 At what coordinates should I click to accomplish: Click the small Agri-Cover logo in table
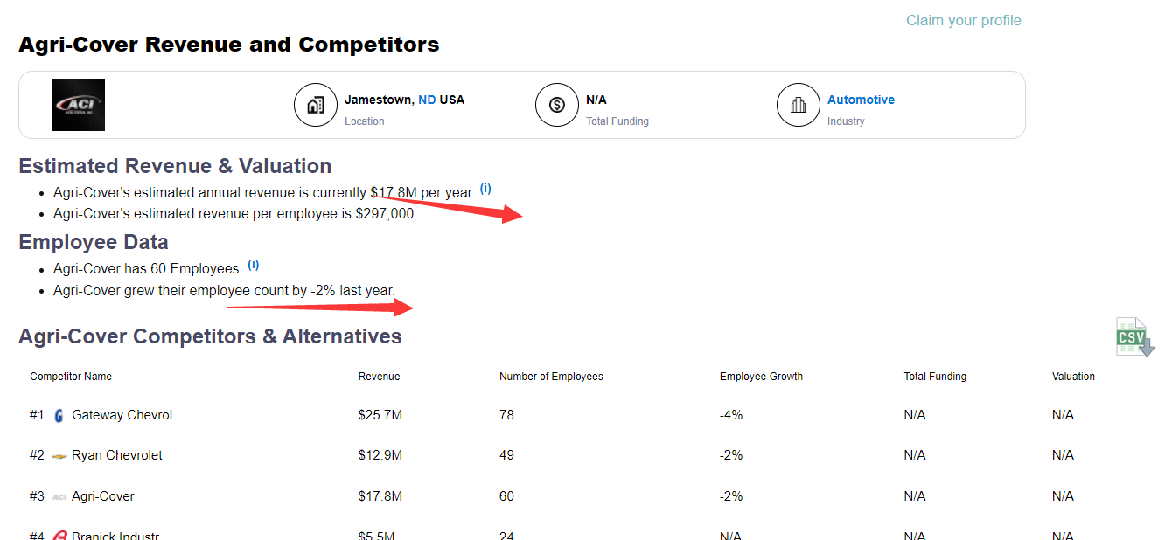click(x=59, y=496)
